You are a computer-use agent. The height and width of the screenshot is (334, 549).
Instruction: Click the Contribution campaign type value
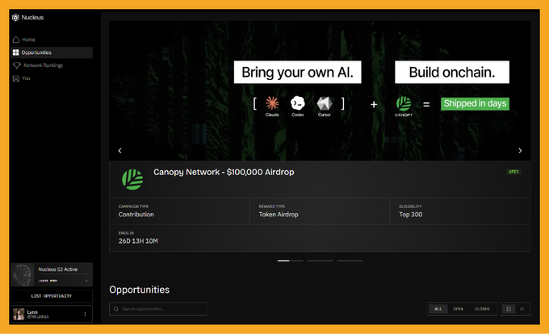(x=136, y=215)
